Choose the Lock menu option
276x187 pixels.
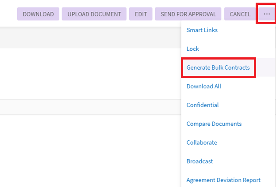pyautogui.click(x=193, y=49)
